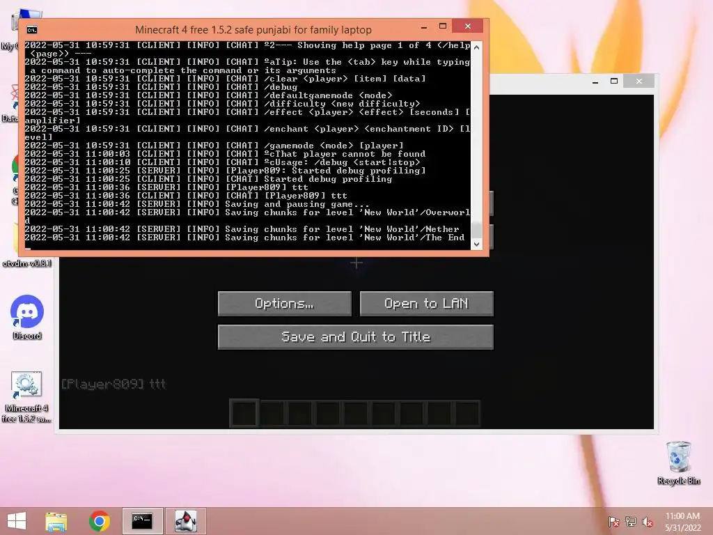Screen dimensions: 713x535
Task: Click the console title bar text
Action: coord(253,30)
